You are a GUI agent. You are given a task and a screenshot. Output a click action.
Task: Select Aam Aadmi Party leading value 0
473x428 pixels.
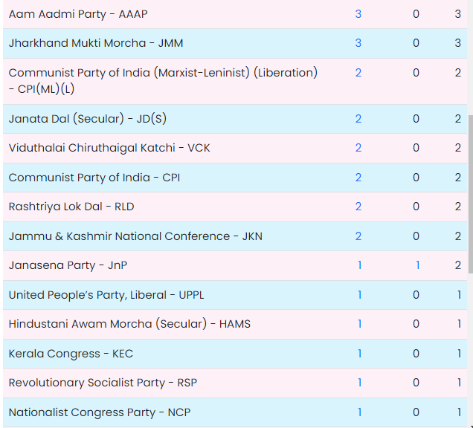click(x=416, y=14)
